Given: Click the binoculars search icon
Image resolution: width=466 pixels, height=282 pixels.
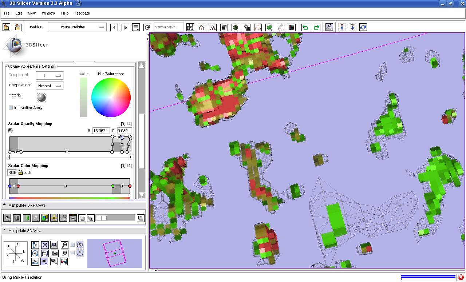Looking at the screenshot, I should tap(190, 27).
